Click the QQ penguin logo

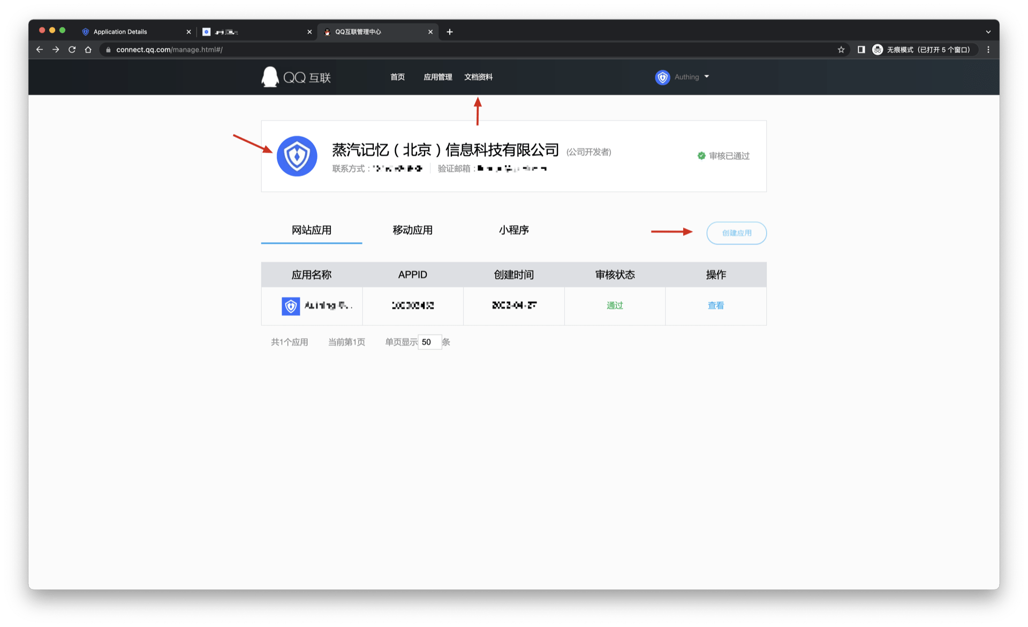coord(270,77)
